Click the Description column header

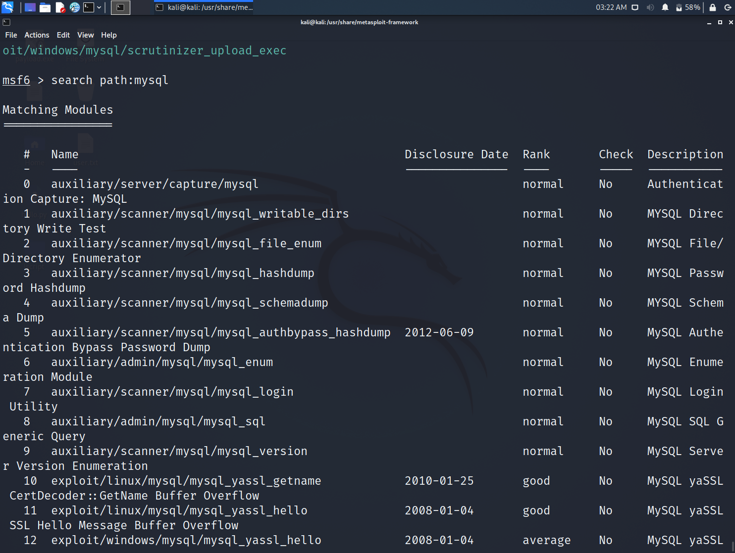click(685, 154)
